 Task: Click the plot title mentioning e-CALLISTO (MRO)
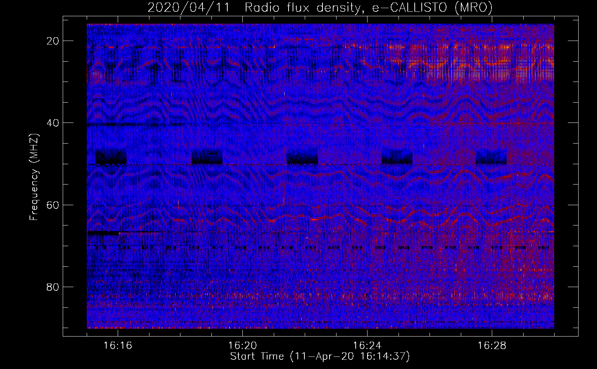point(320,7)
